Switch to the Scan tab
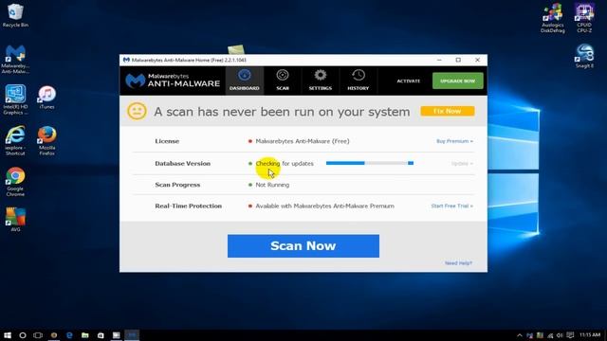This screenshot has width=607, height=341. point(283,81)
